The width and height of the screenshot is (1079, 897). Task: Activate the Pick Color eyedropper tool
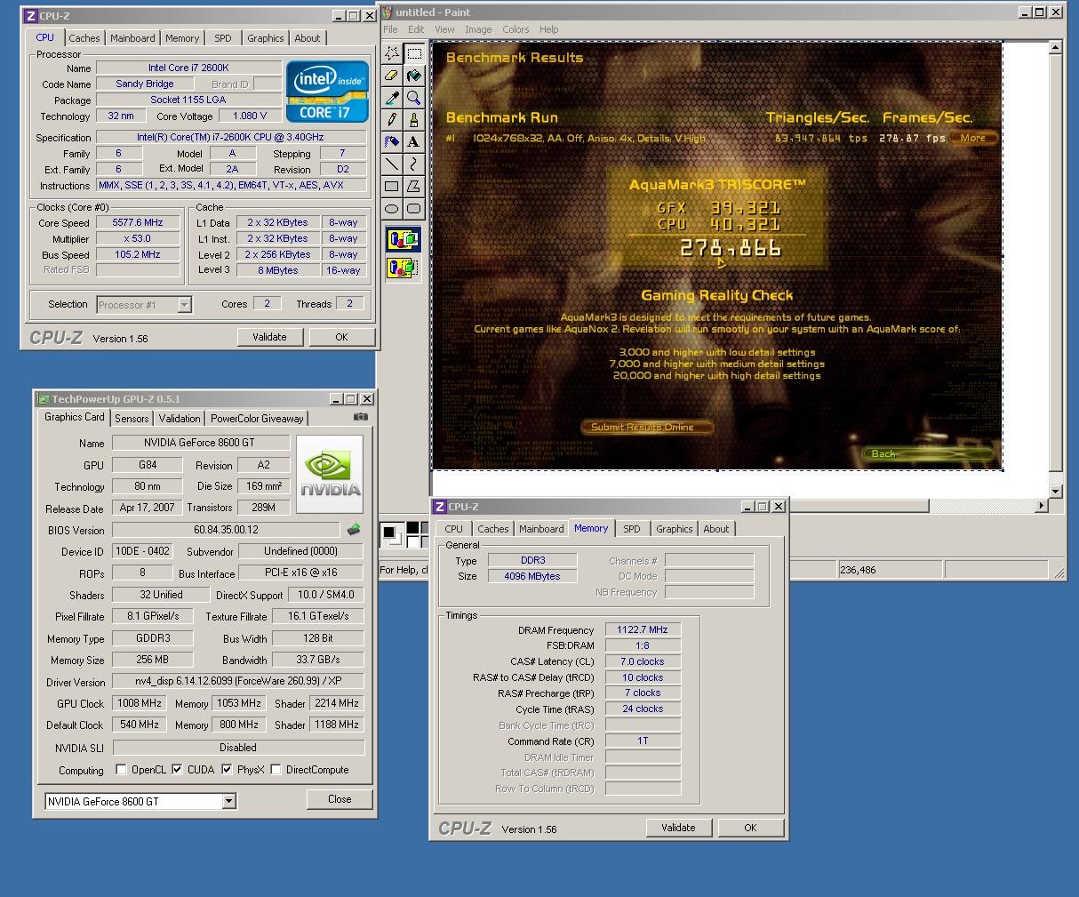click(392, 98)
